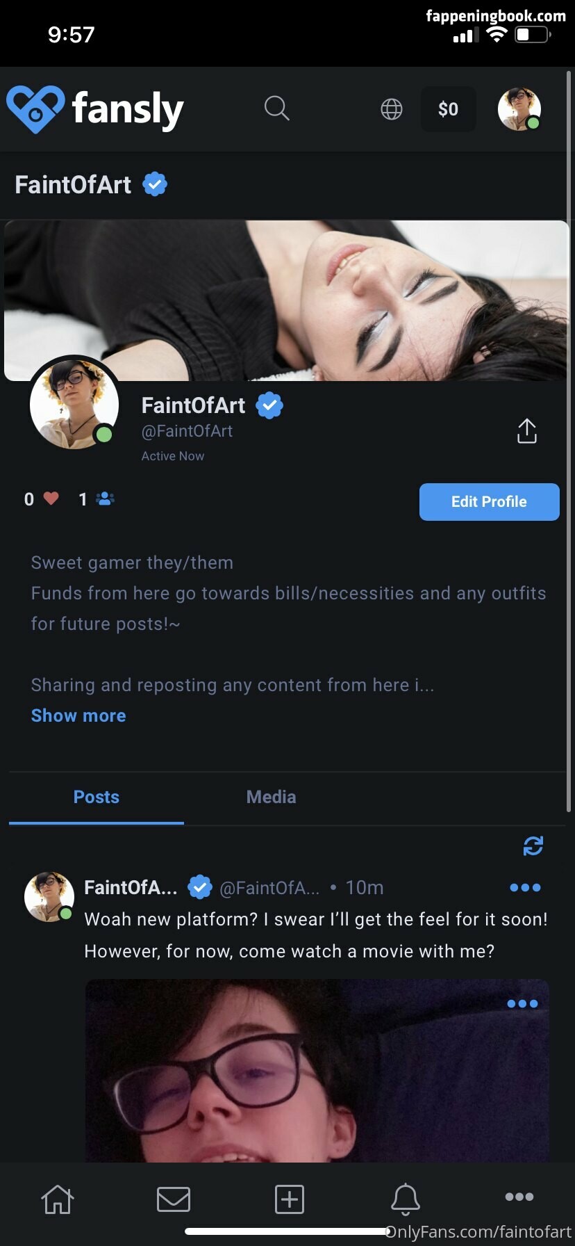
Task: Expand bio with Show more
Action: coord(78,715)
